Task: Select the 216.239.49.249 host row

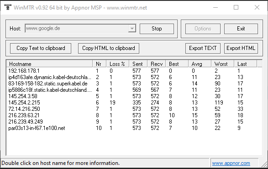Action: click(134, 122)
